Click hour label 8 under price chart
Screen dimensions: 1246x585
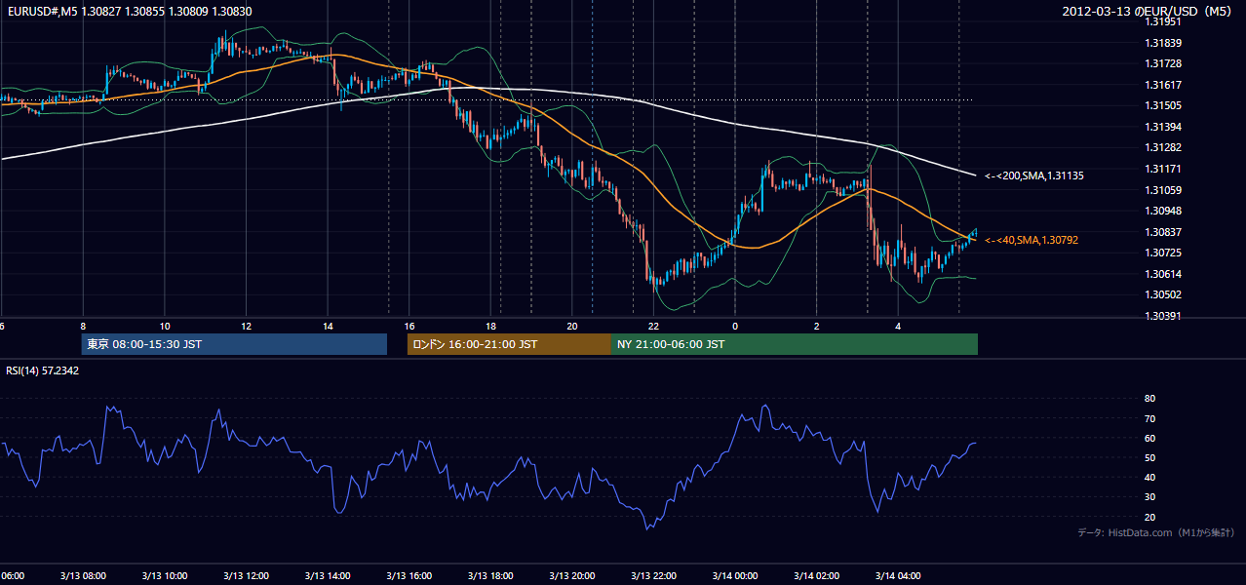coord(84,326)
